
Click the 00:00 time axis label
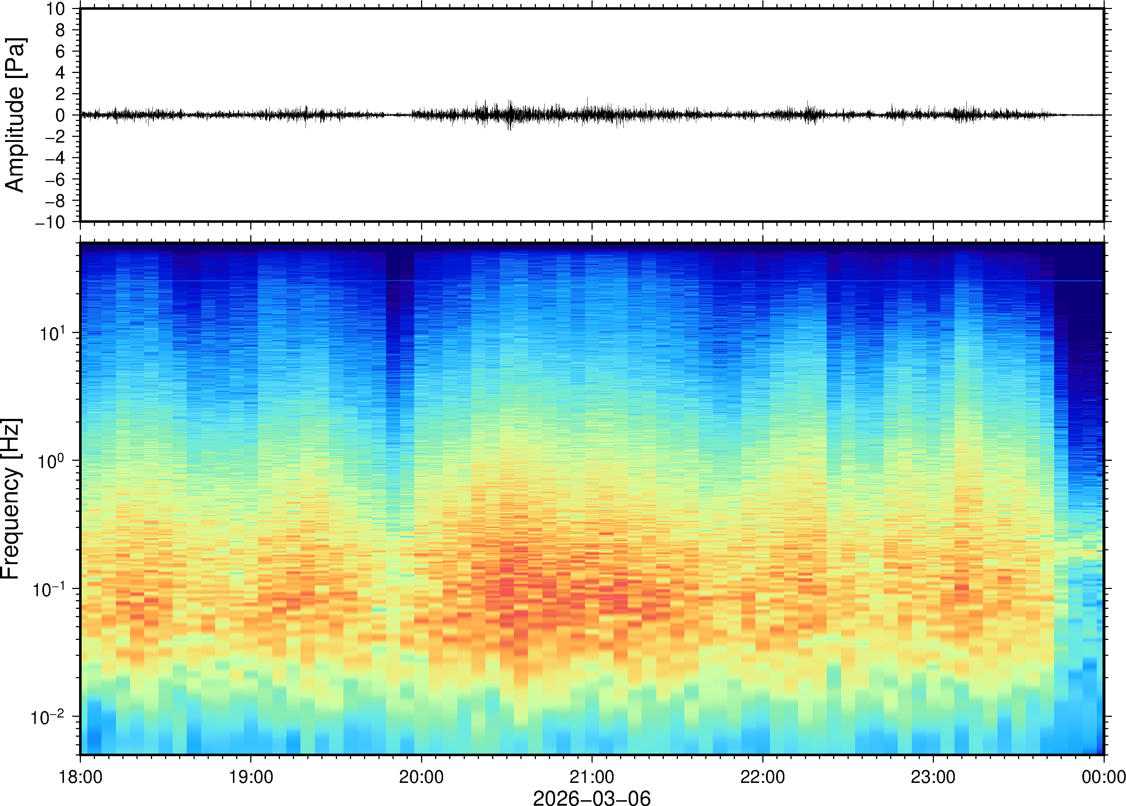pos(1103,777)
